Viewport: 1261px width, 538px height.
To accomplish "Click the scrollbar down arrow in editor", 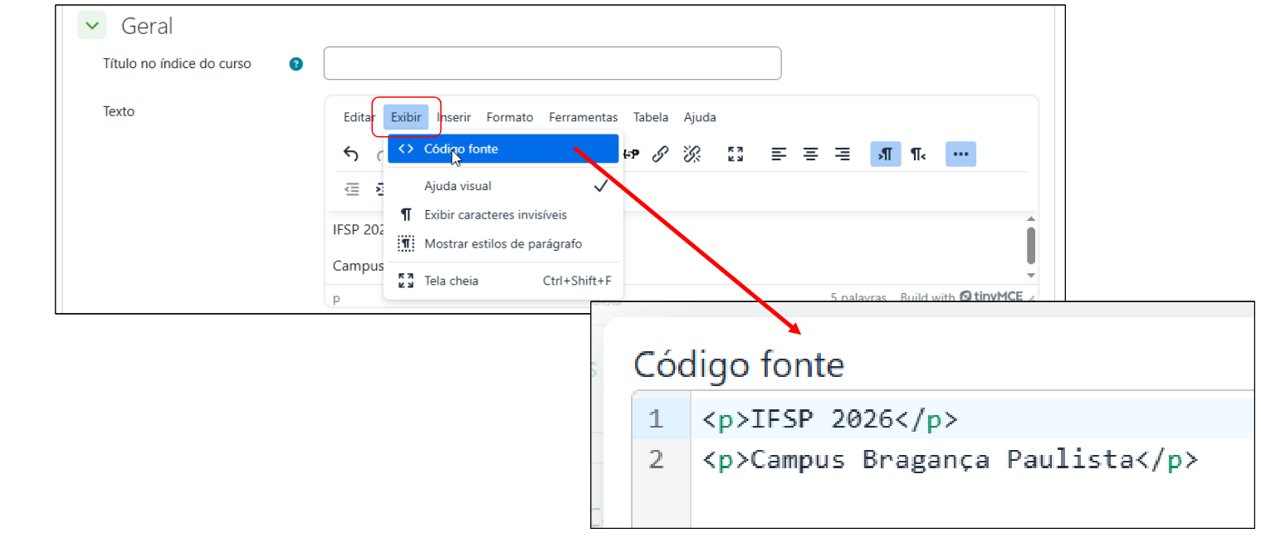I will [1031, 275].
